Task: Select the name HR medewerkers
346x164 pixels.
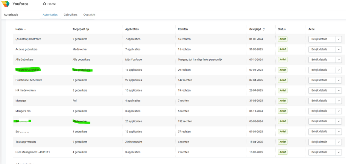Action: [x=26, y=90]
